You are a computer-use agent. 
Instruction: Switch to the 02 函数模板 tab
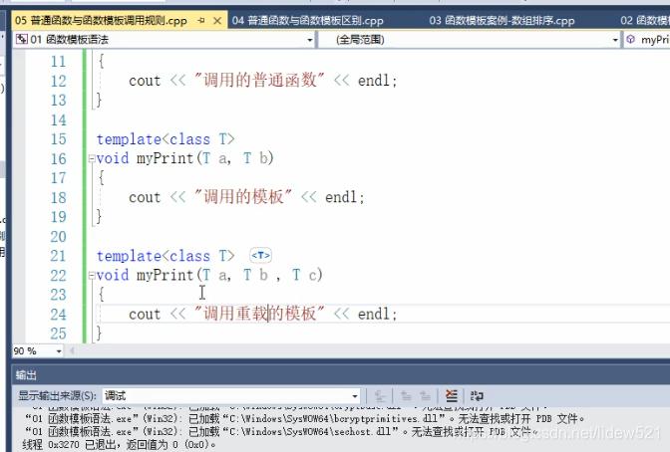644,20
